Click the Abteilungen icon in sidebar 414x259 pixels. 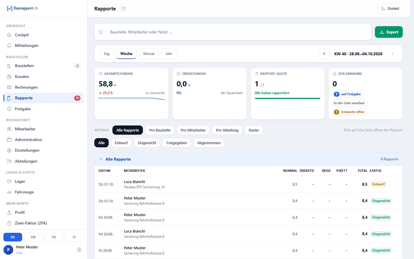pos(9,161)
